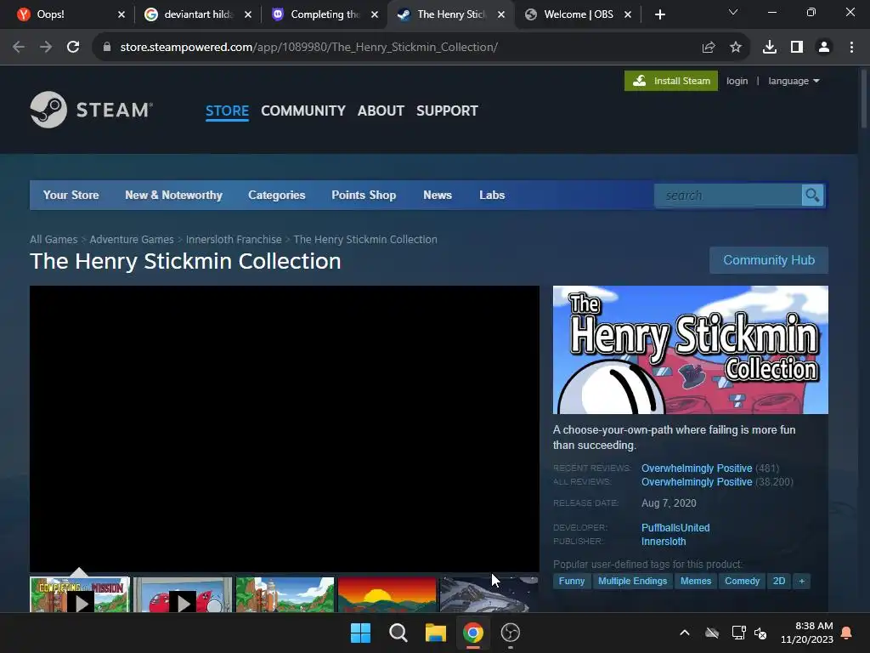Open the Labs tab
The image size is (870, 653).
(492, 195)
